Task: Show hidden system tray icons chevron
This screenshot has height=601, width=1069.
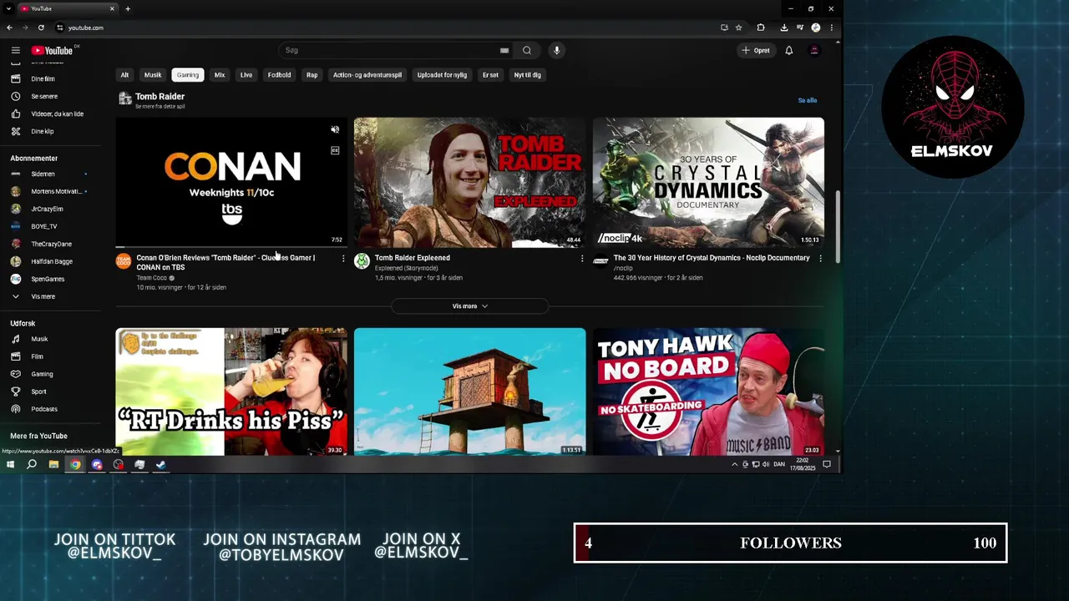Action: click(735, 464)
